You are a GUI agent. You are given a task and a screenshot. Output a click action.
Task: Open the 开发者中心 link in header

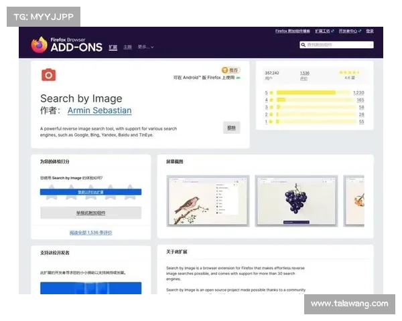(x=348, y=31)
